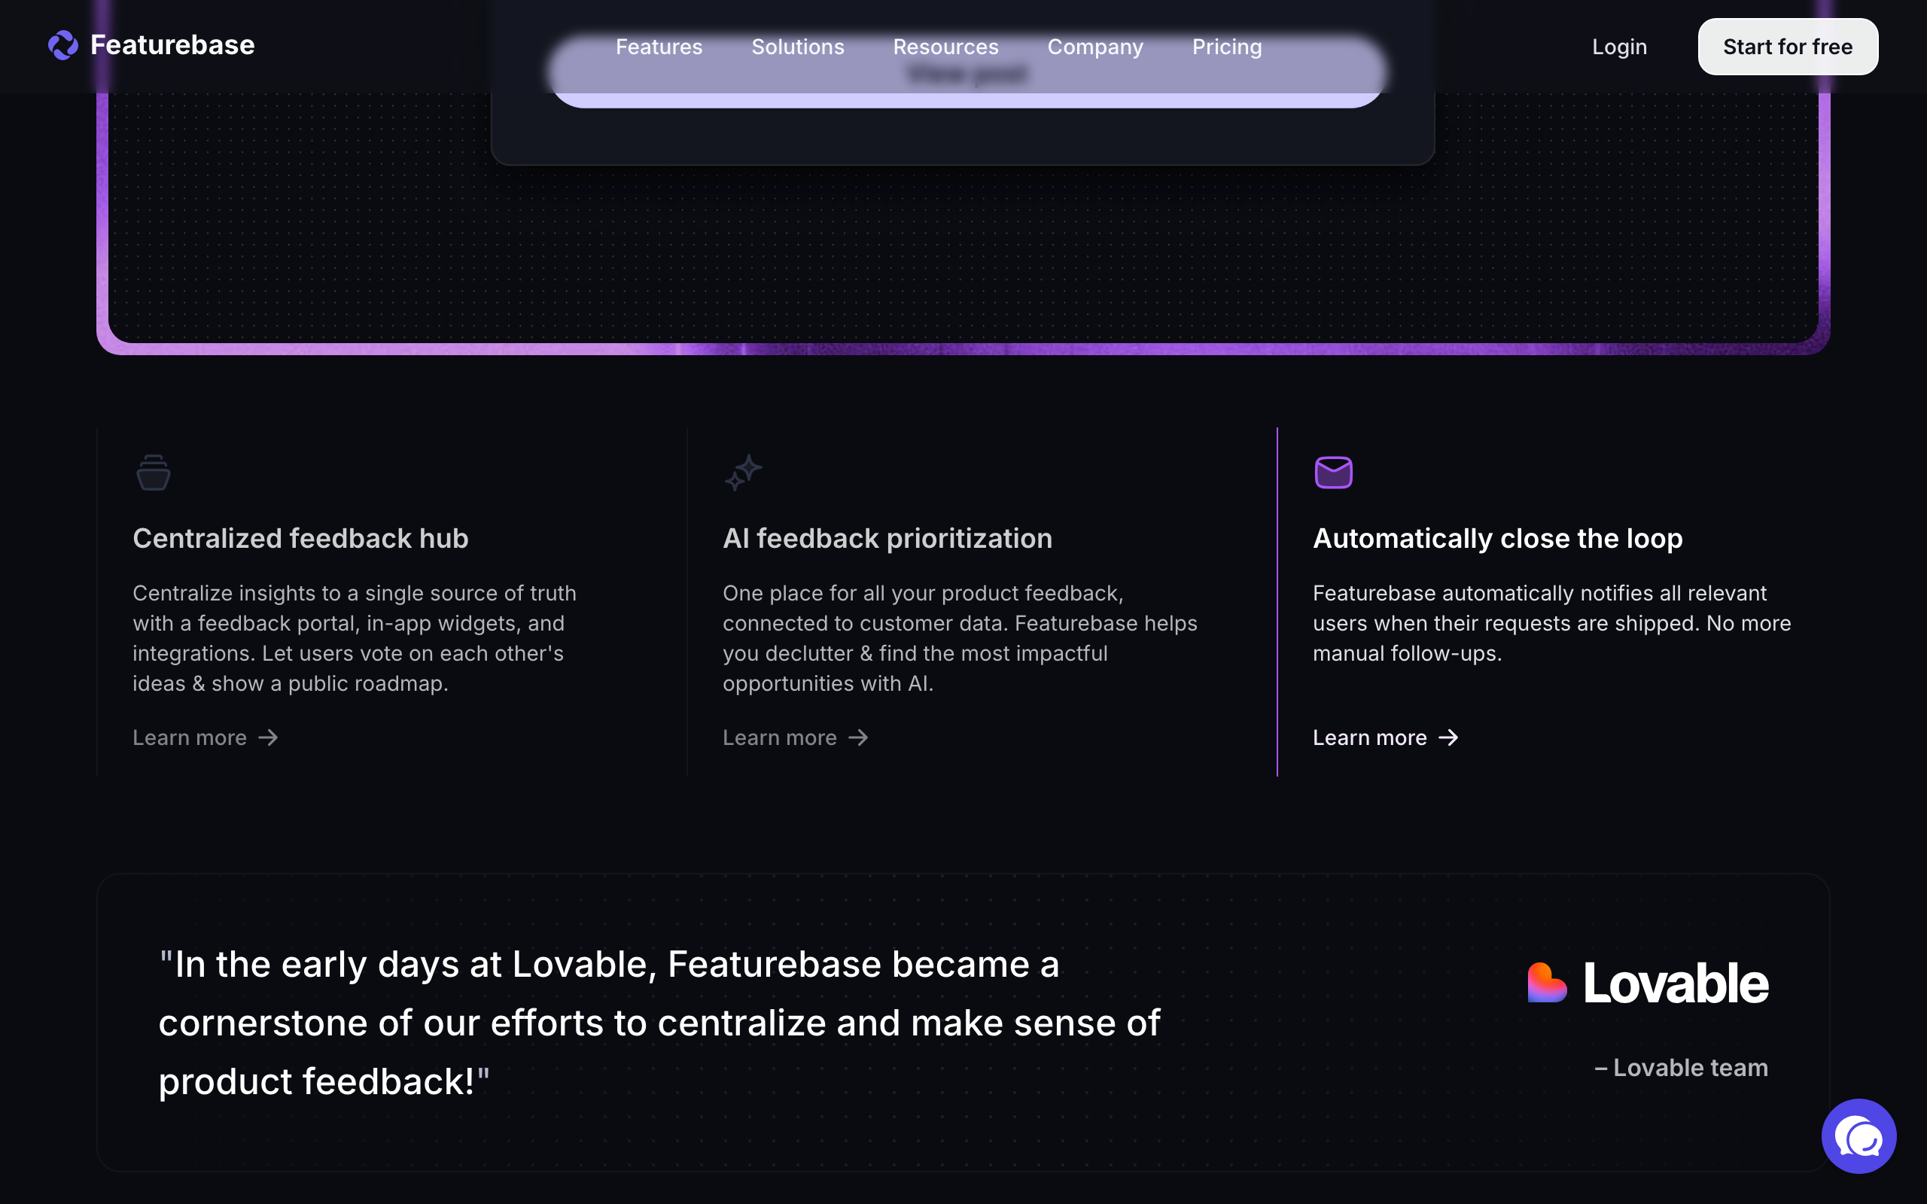Click the purple envelope mail icon
Screen dimensions: 1927x1204
click(1333, 473)
